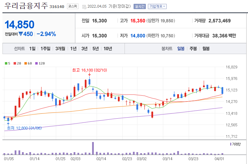Select the 1일 line chart tab
The width and height of the screenshot is (248, 164).
[x=32, y=49]
